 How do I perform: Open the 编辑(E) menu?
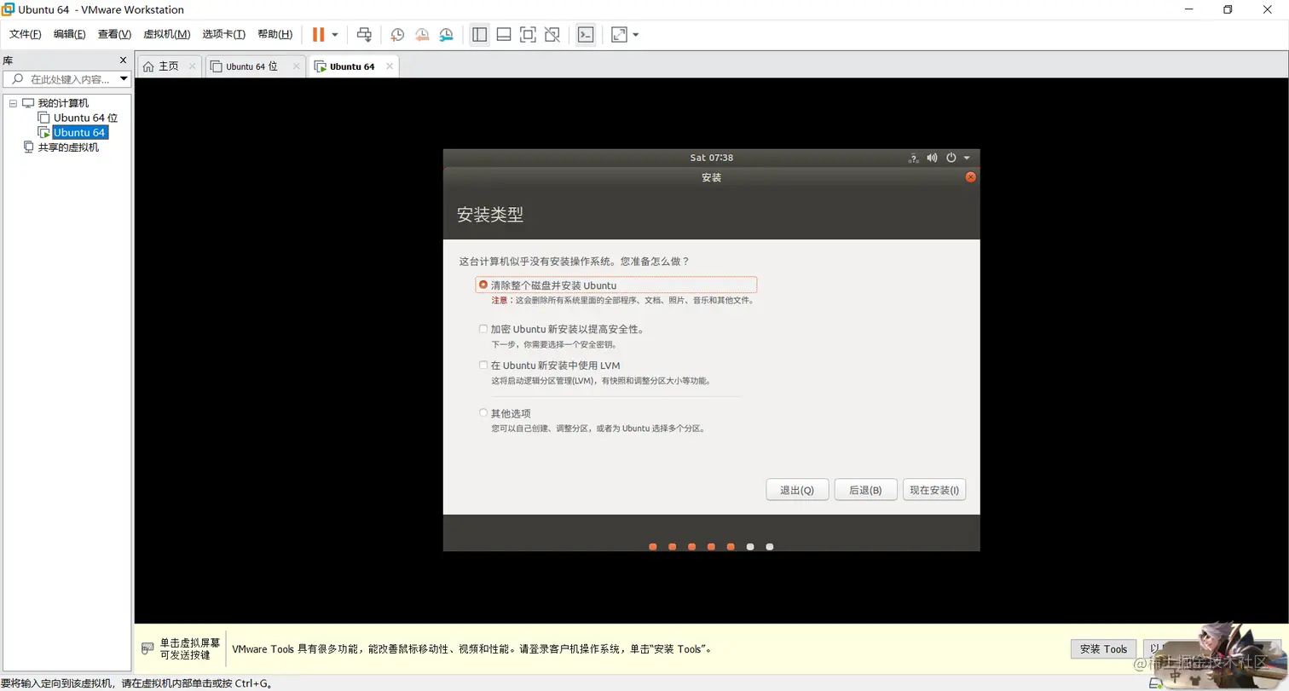pos(70,34)
